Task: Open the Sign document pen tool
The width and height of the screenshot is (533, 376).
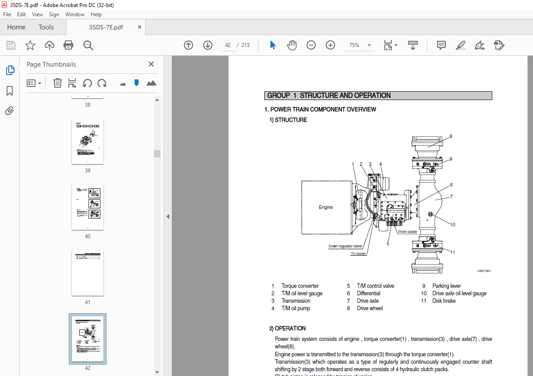Action: click(480, 45)
